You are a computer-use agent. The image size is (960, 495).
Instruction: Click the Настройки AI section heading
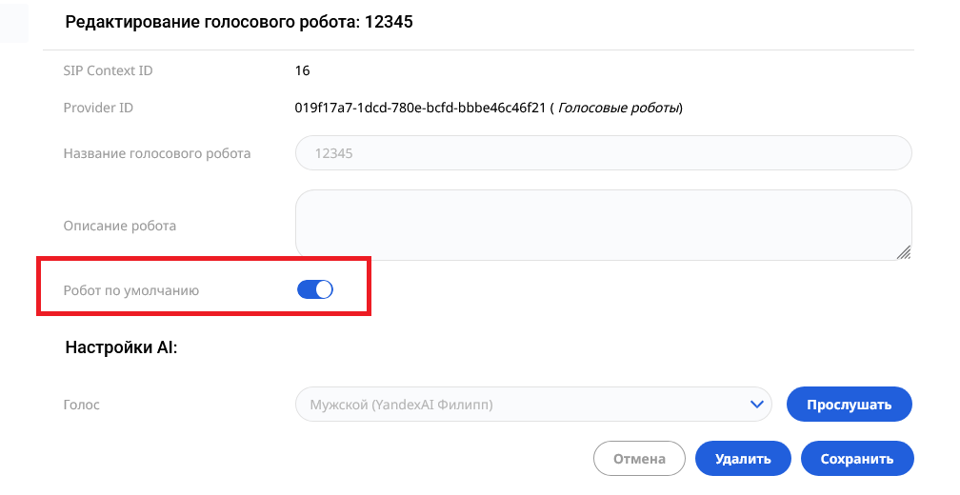[x=121, y=347]
